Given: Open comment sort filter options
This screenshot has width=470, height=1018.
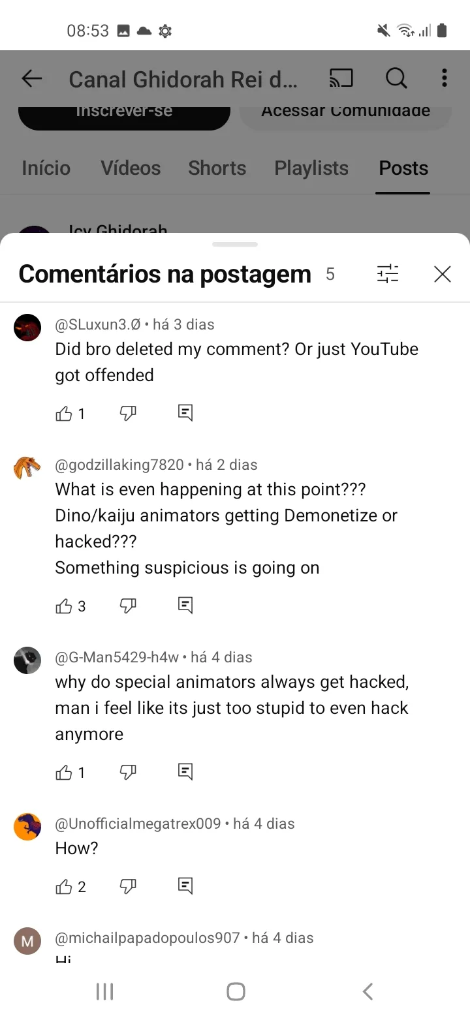Looking at the screenshot, I should pos(388,274).
